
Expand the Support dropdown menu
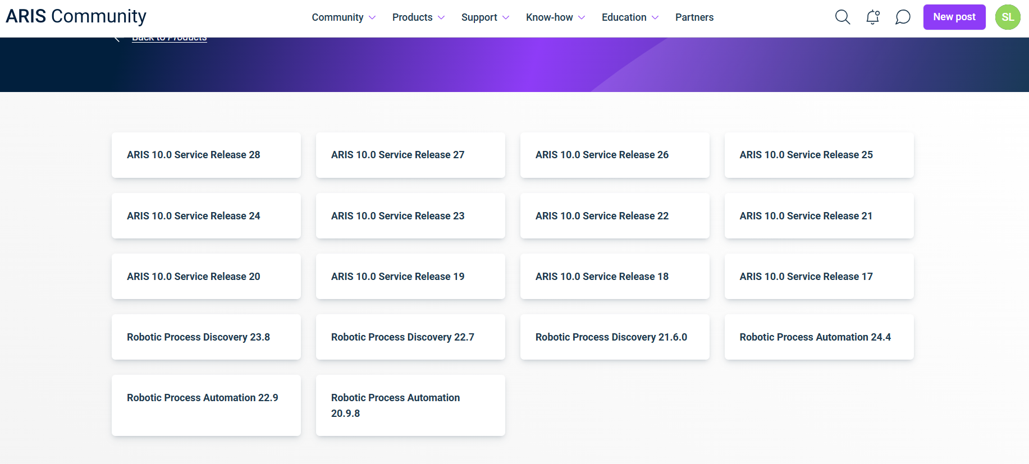(485, 17)
